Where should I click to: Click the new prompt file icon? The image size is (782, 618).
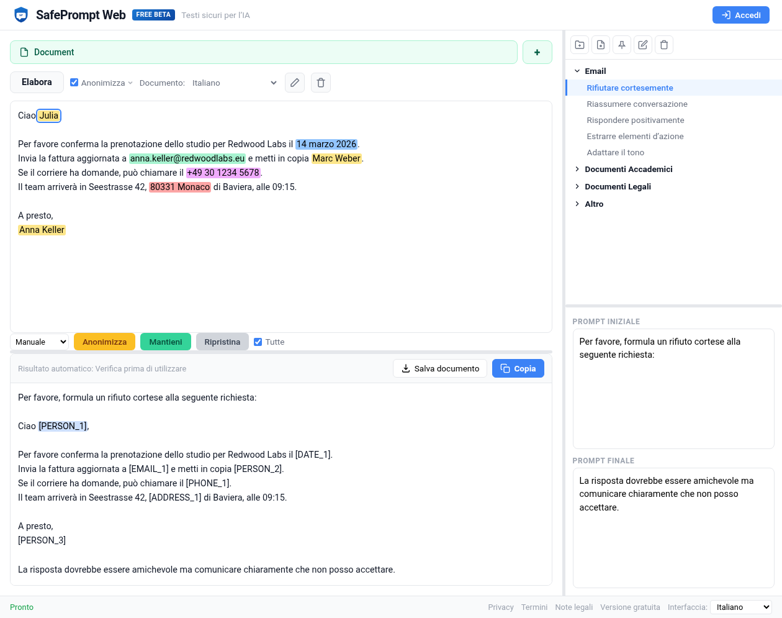pyautogui.click(x=601, y=45)
